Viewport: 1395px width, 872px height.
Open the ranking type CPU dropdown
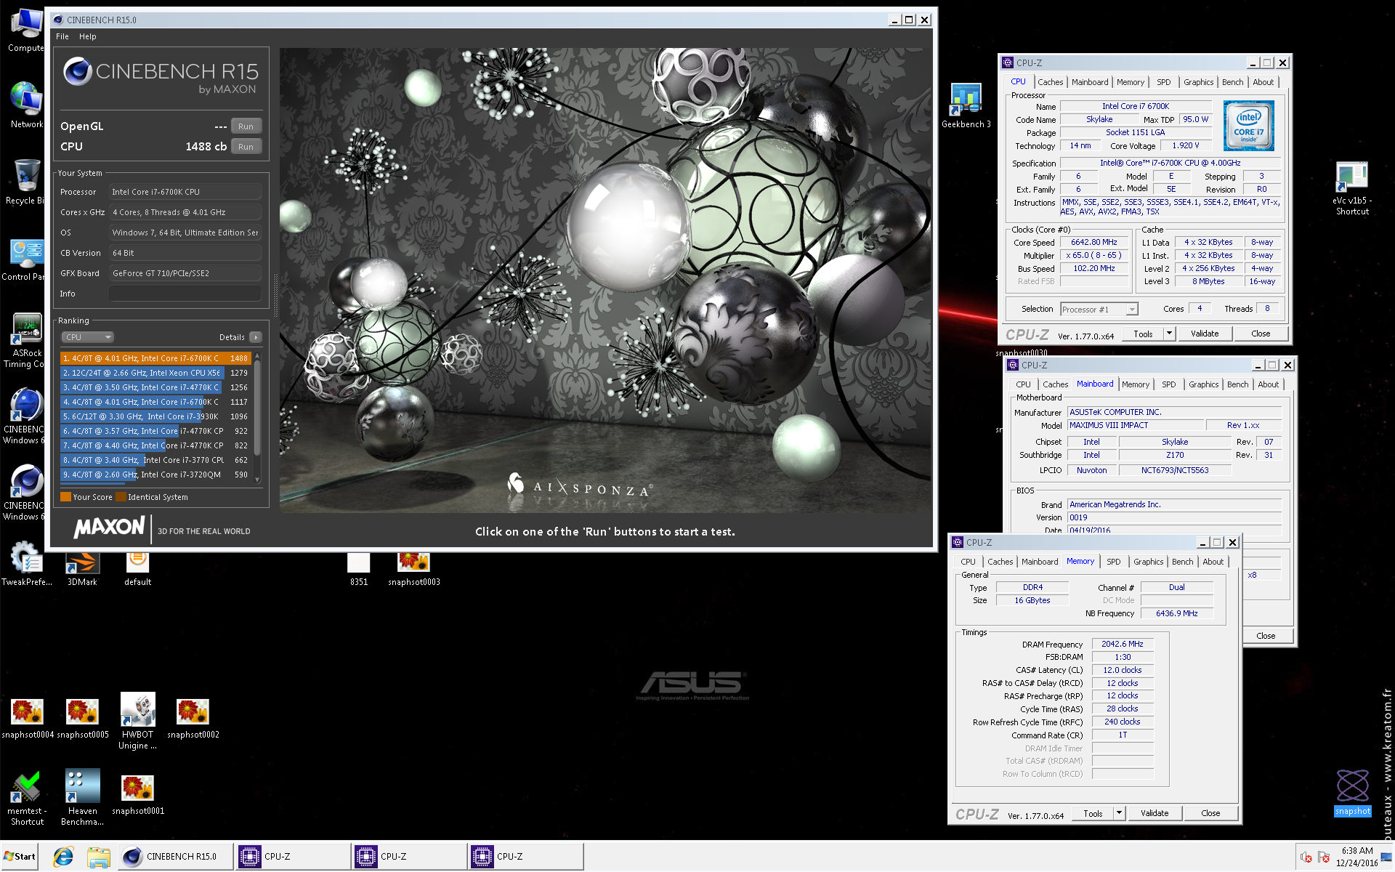pyautogui.click(x=87, y=337)
